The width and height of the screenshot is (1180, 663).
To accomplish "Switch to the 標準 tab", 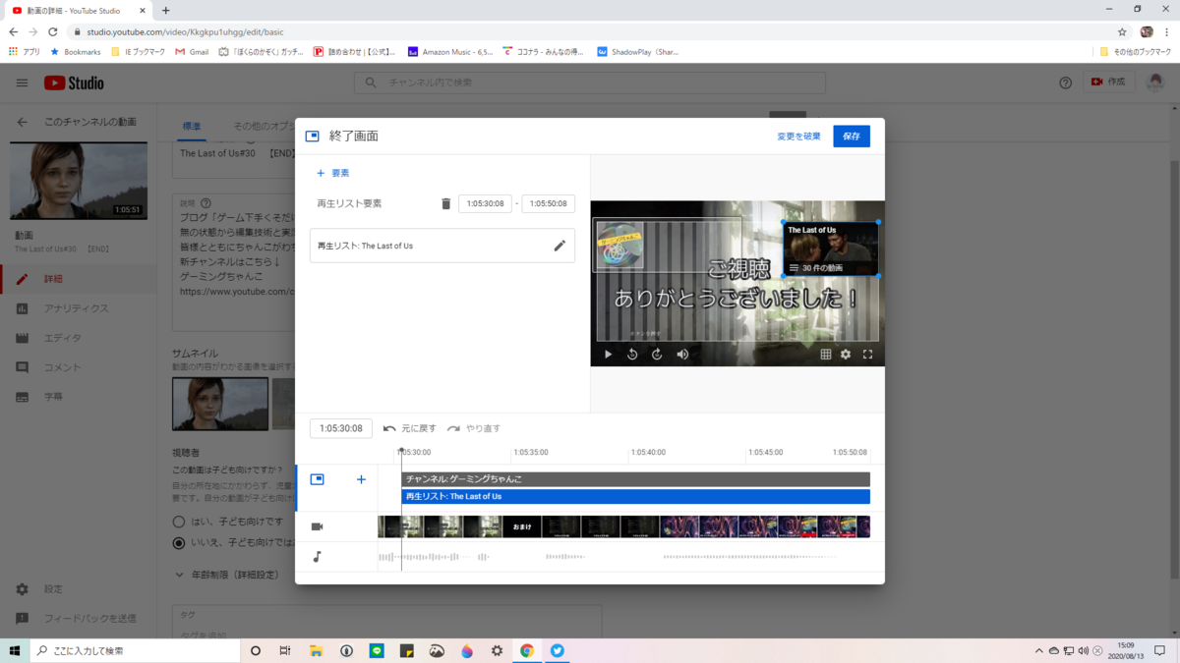I will 192,127.
